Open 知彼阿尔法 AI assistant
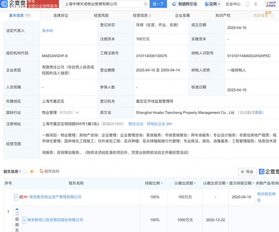 coord(185,4)
